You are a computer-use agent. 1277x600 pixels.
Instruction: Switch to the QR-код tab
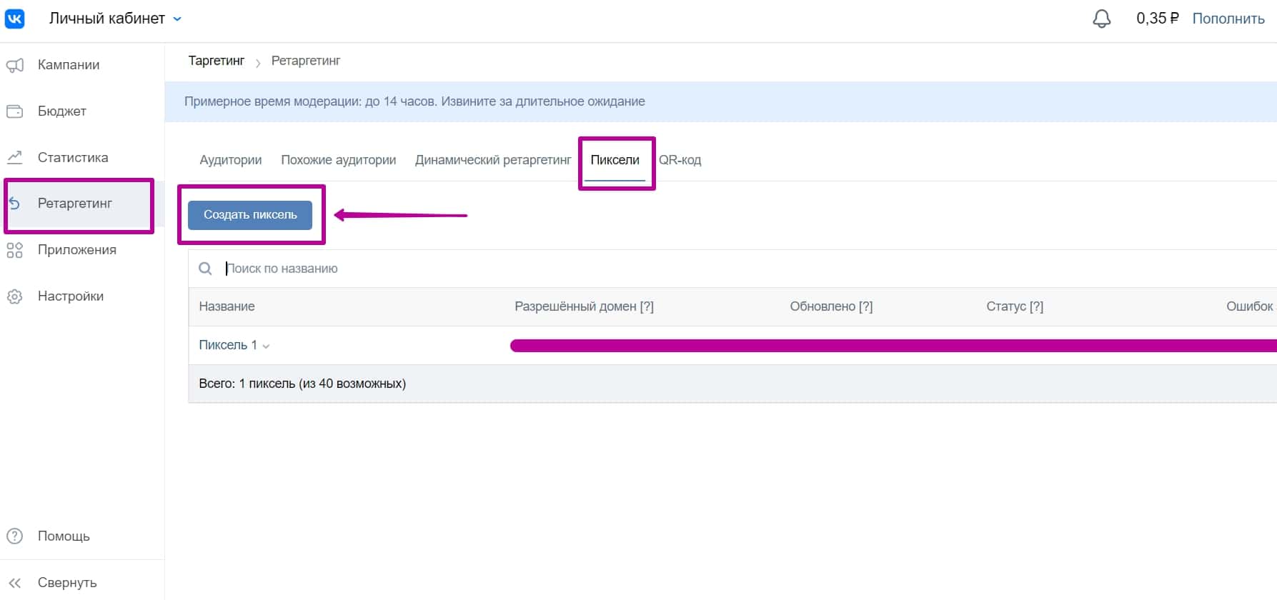pos(680,160)
